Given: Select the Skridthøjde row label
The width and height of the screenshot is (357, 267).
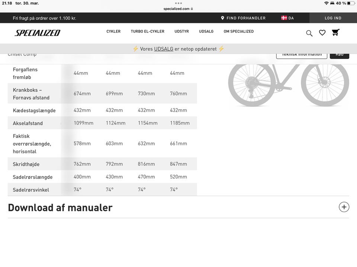Looking at the screenshot, I should click(26, 164).
